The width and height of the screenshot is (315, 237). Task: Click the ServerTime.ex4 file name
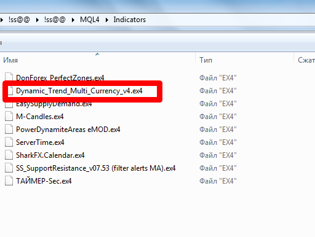pyautogui.click(x=40, y=142)
